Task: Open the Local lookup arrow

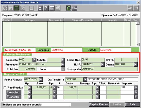Action: [x=63, y=69]
